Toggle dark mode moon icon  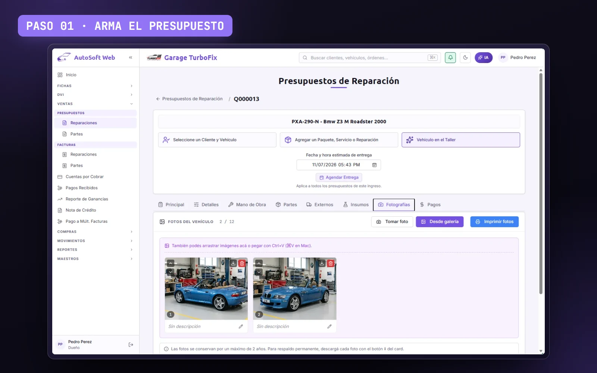(x=465, y=57)
